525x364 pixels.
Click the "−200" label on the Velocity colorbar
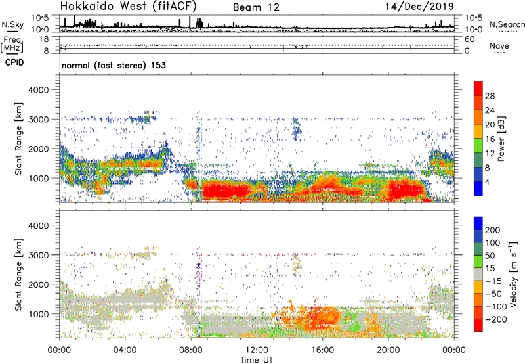coord(496,319)
